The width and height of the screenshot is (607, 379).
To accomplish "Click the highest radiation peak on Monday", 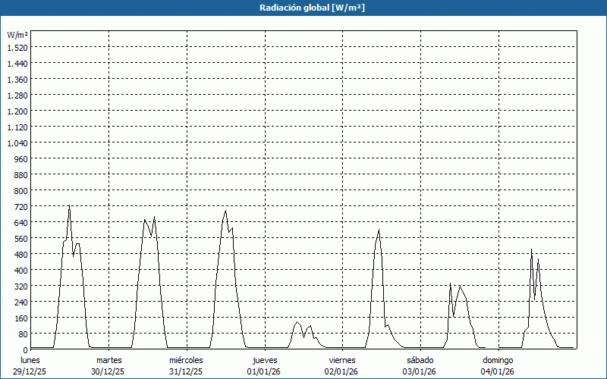I will [69, 206].
